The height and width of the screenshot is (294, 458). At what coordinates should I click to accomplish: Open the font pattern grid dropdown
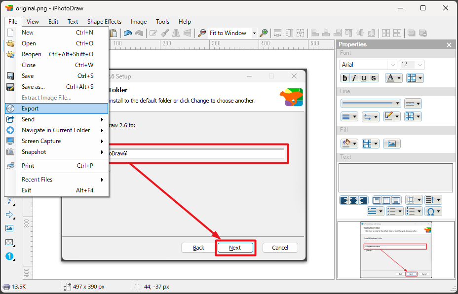click(415, 78)
